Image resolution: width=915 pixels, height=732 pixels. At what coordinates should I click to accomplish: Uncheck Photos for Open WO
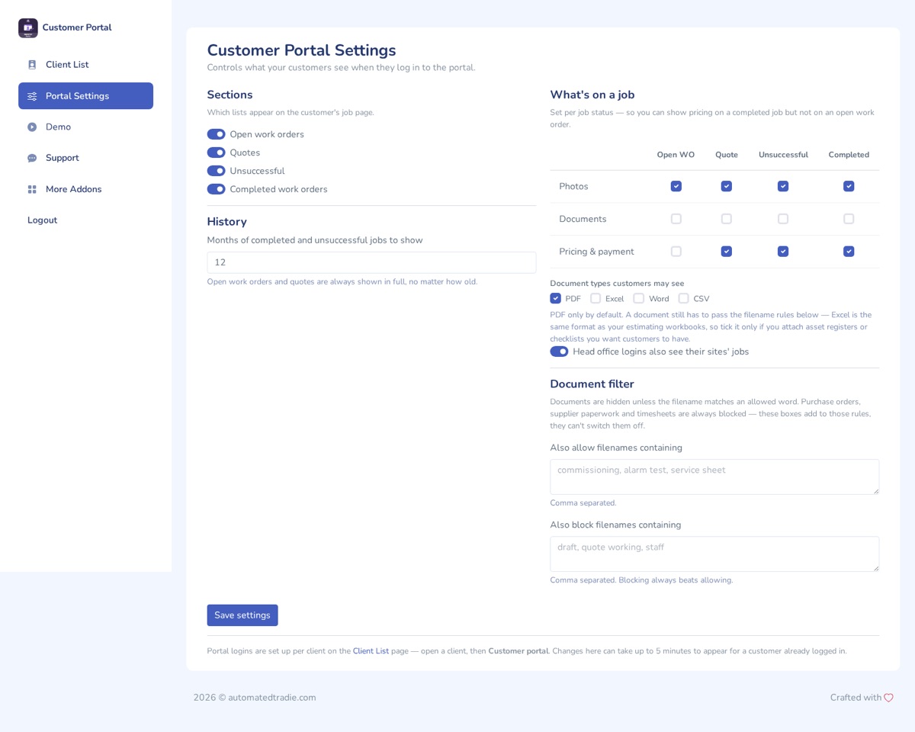(676, 186)
